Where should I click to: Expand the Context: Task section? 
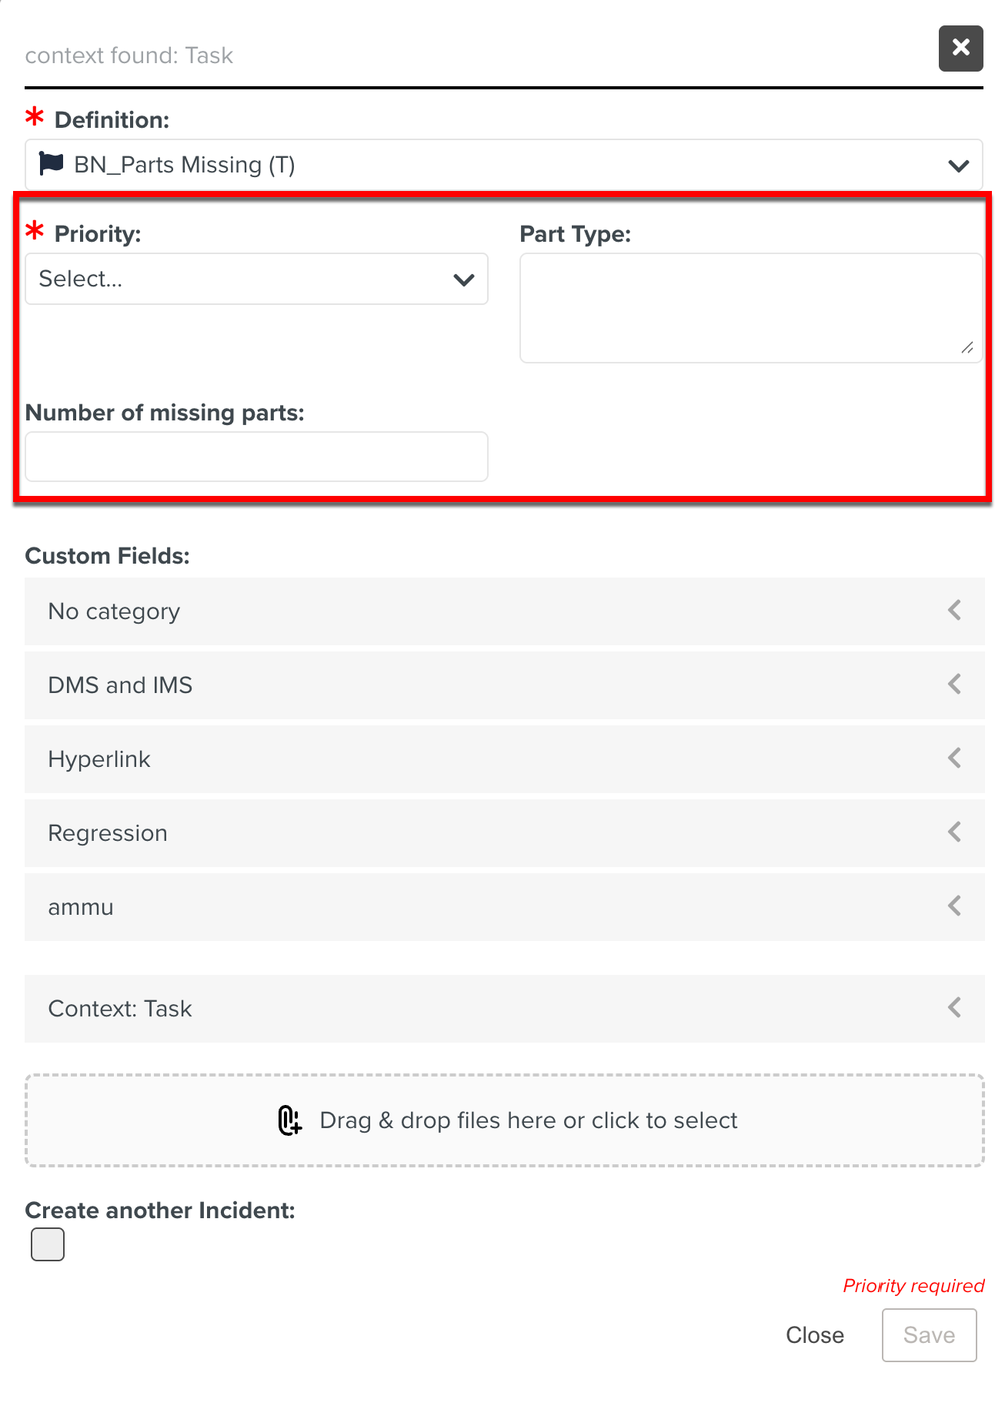point(504,1009)
